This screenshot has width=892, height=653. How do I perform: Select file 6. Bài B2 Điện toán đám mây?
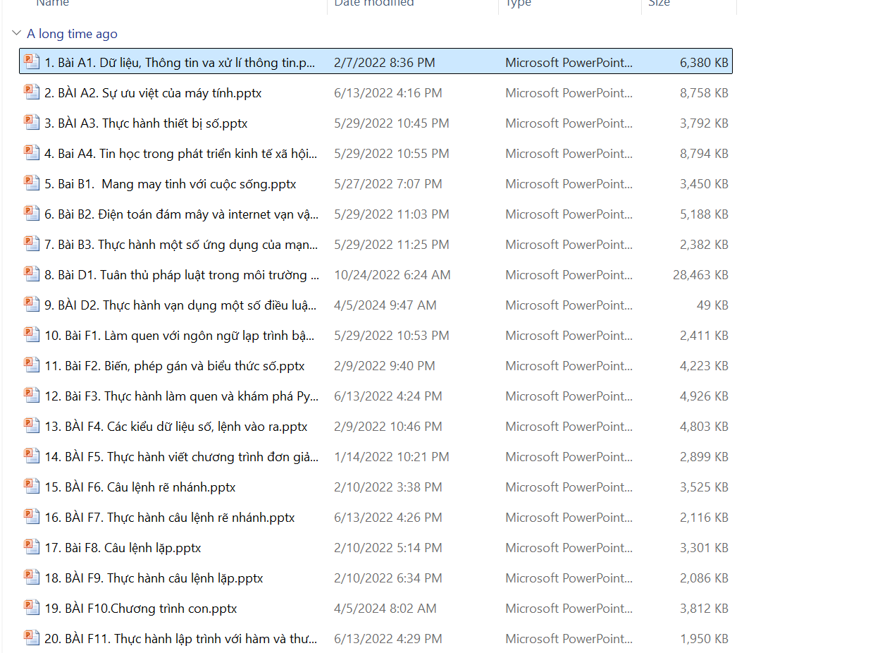click(181, 214)
